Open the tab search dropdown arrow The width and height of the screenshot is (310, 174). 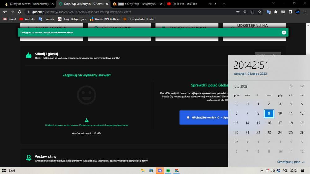click(x=273, y=3)
